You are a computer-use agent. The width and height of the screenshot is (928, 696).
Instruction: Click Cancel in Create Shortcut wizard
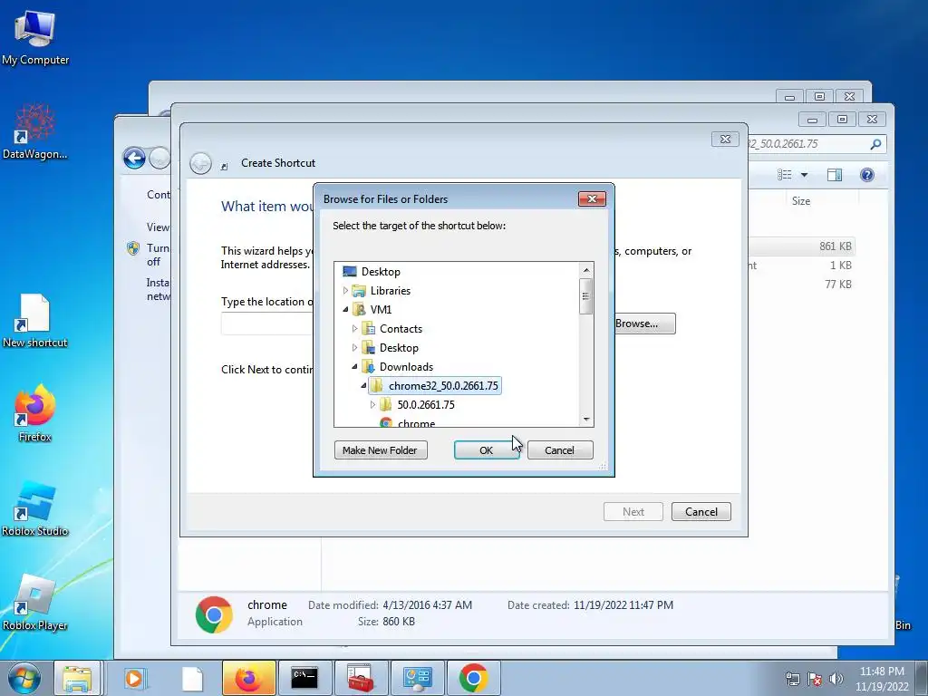701,512
